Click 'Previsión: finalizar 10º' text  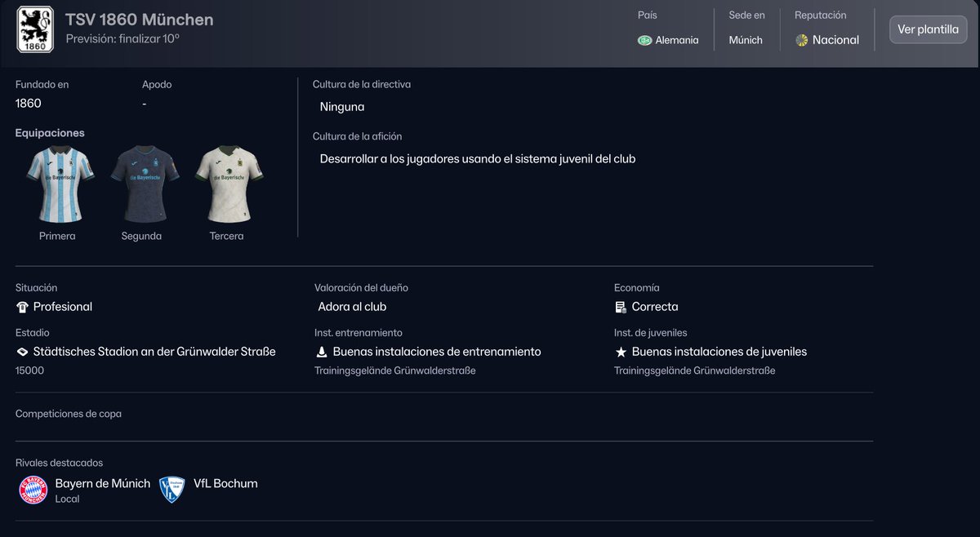(122, 38)
